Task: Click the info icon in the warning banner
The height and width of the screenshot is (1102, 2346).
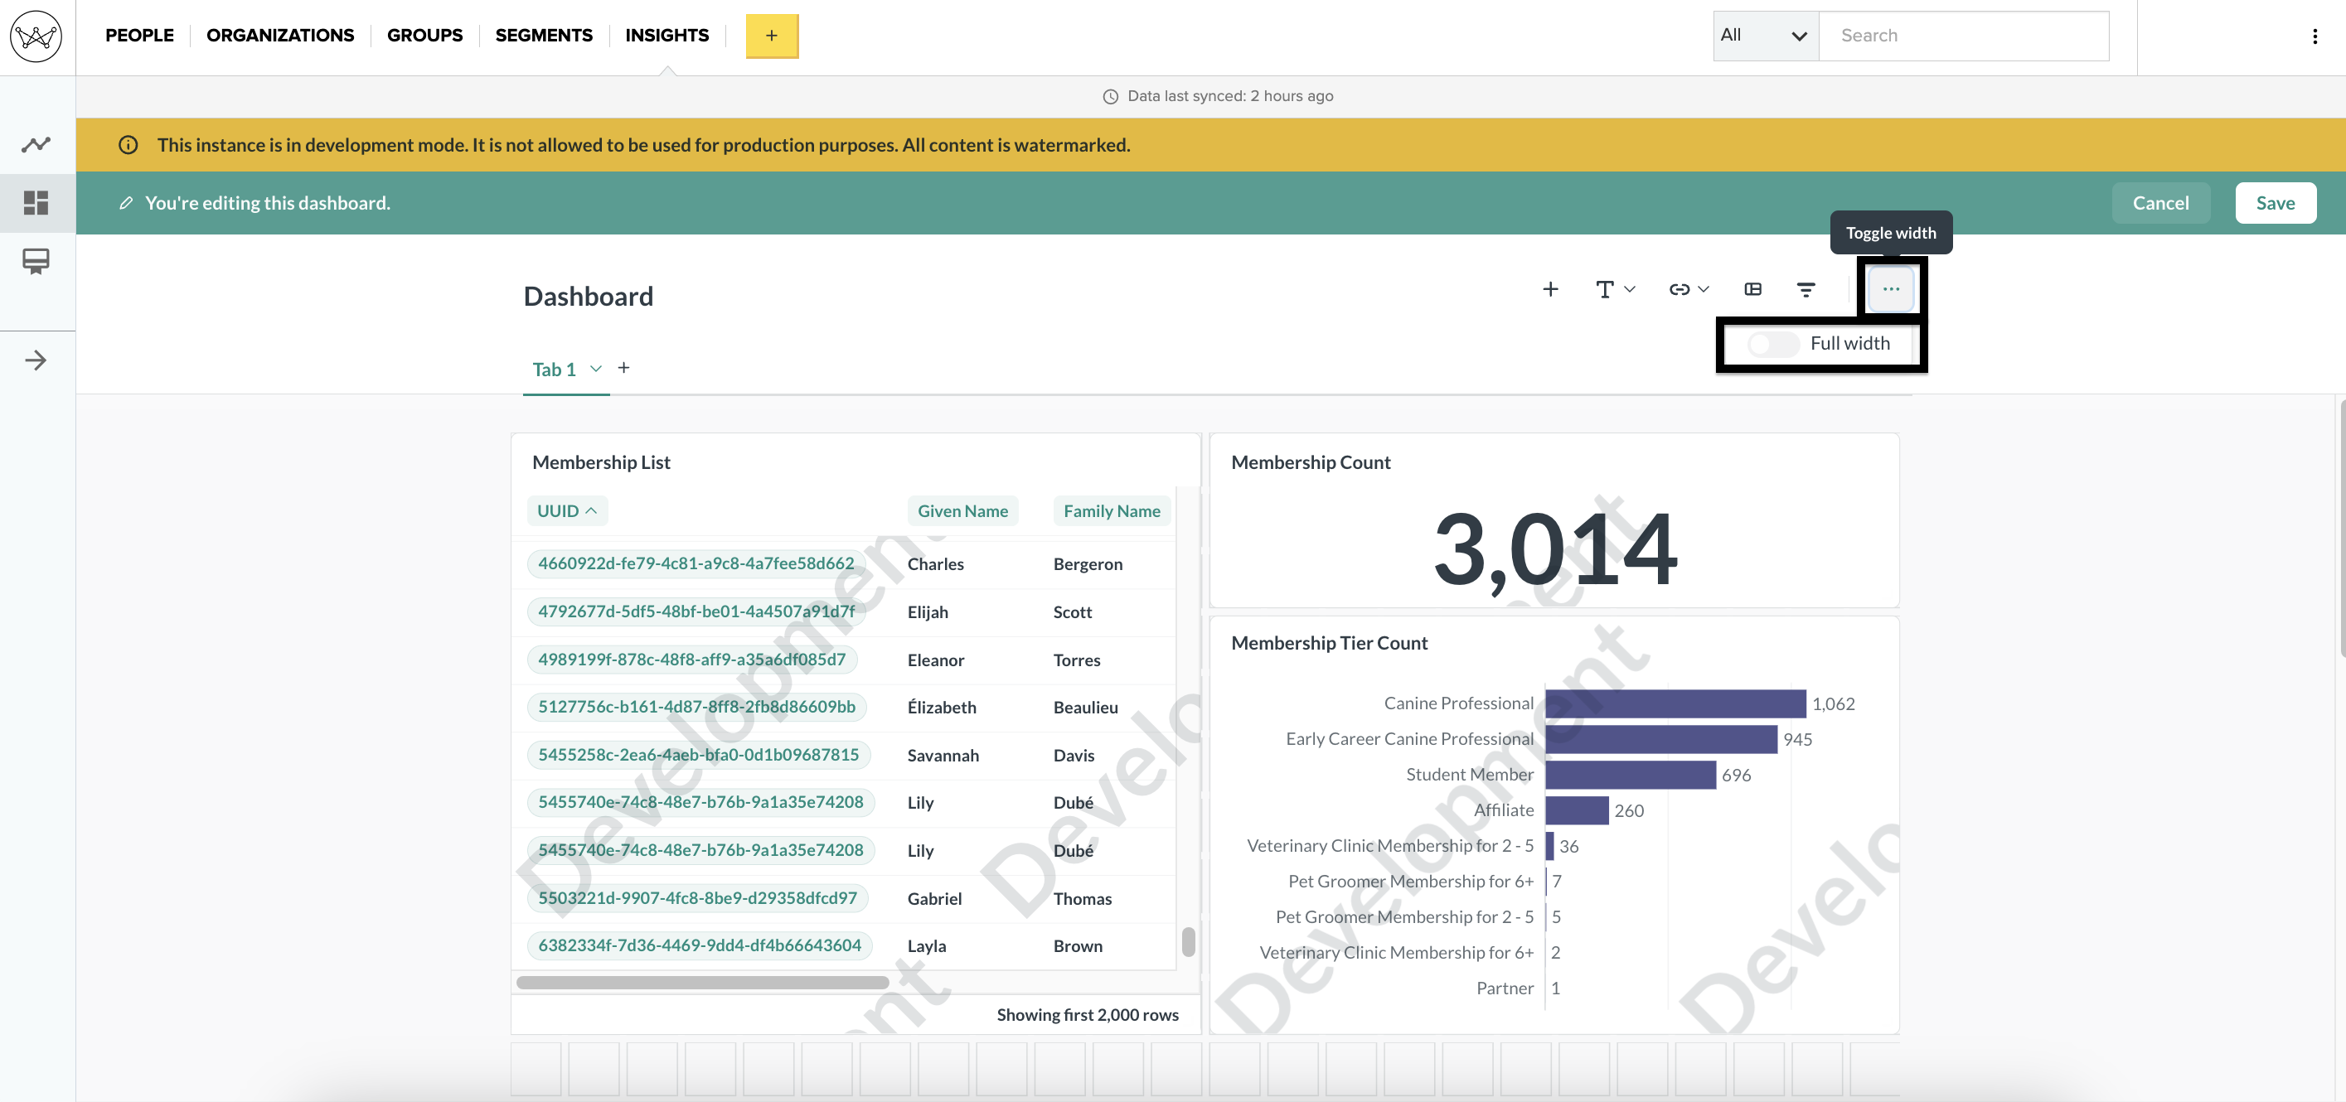Action: tap(128, 145)
